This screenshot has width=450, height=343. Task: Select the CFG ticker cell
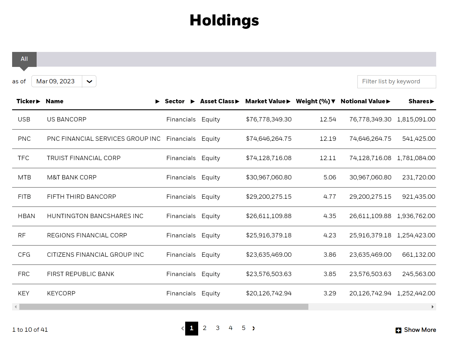click(24, 255)
